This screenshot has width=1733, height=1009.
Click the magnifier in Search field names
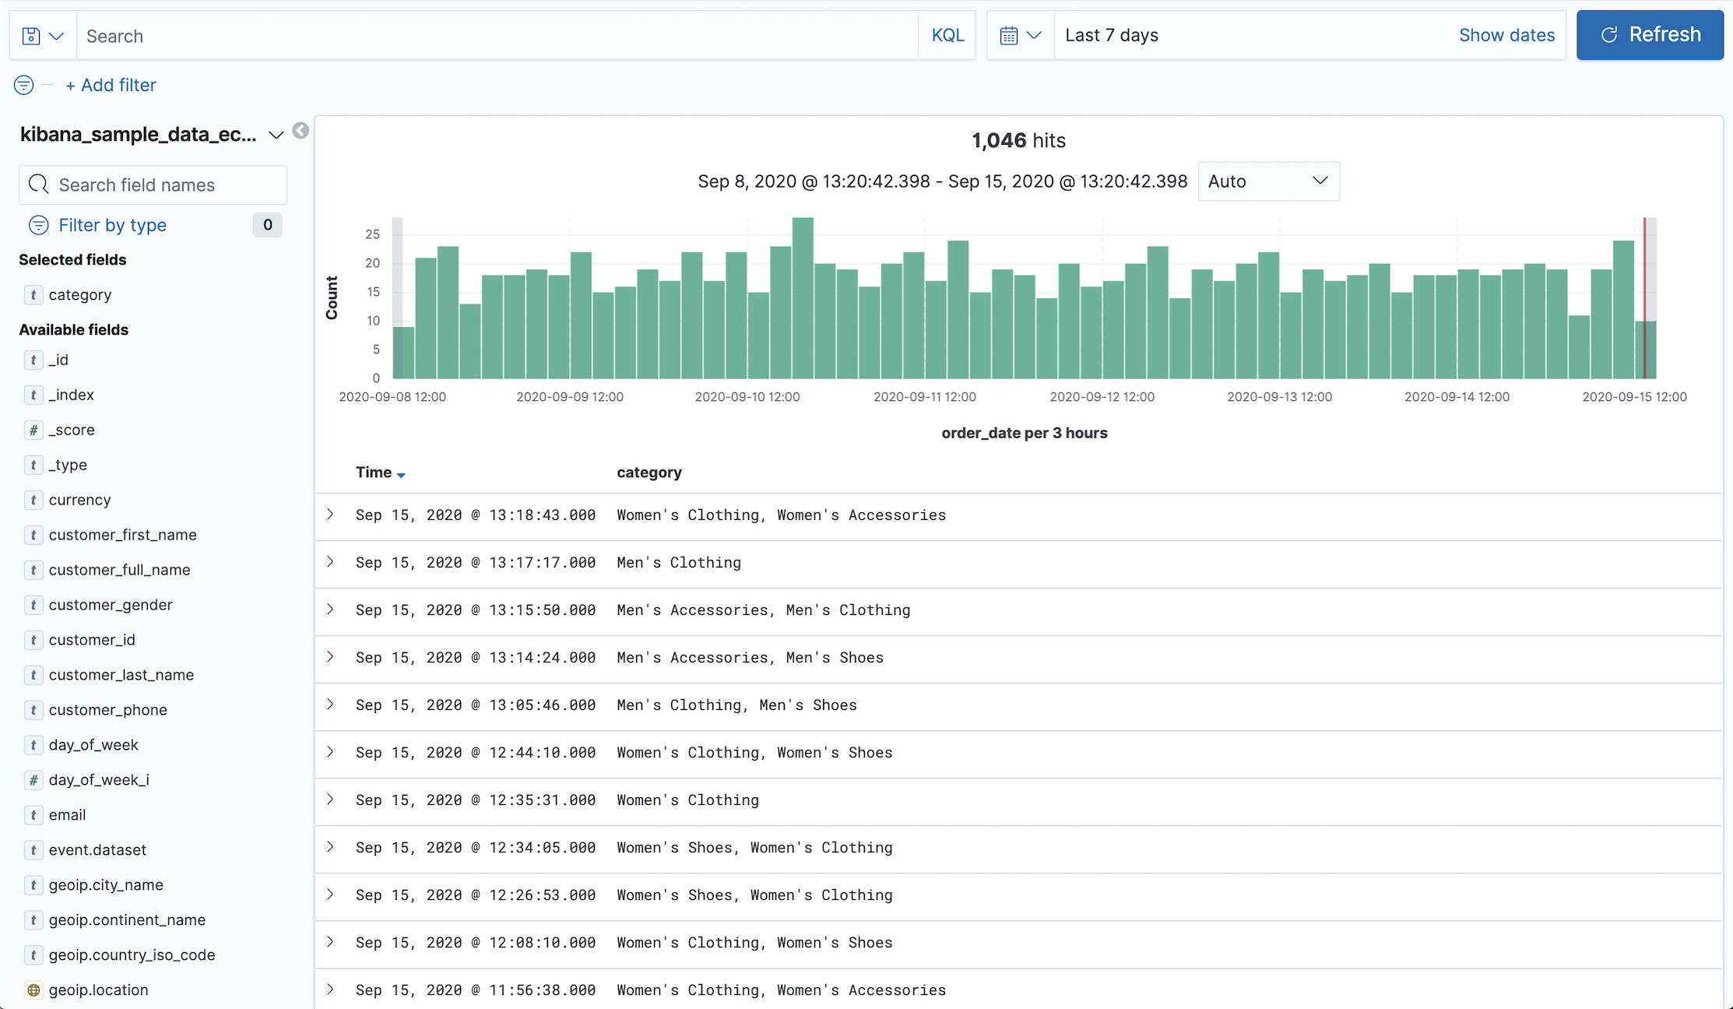point(38,185)
